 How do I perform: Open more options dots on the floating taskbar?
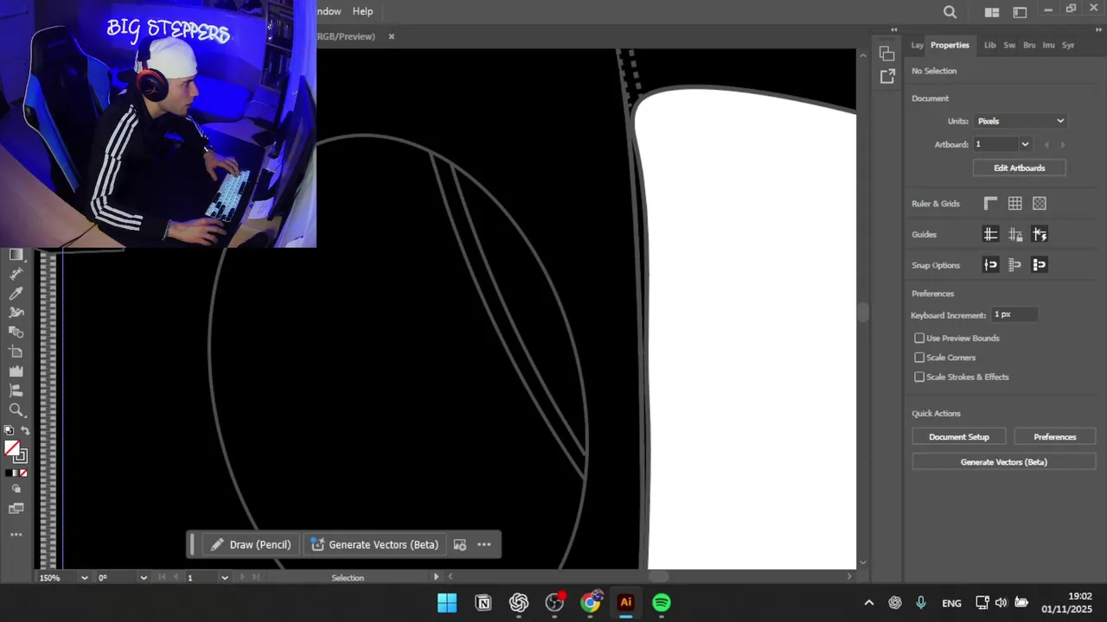(484, 544)
